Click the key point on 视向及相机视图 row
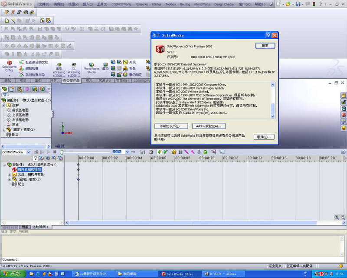 click(x=79, y=169)
